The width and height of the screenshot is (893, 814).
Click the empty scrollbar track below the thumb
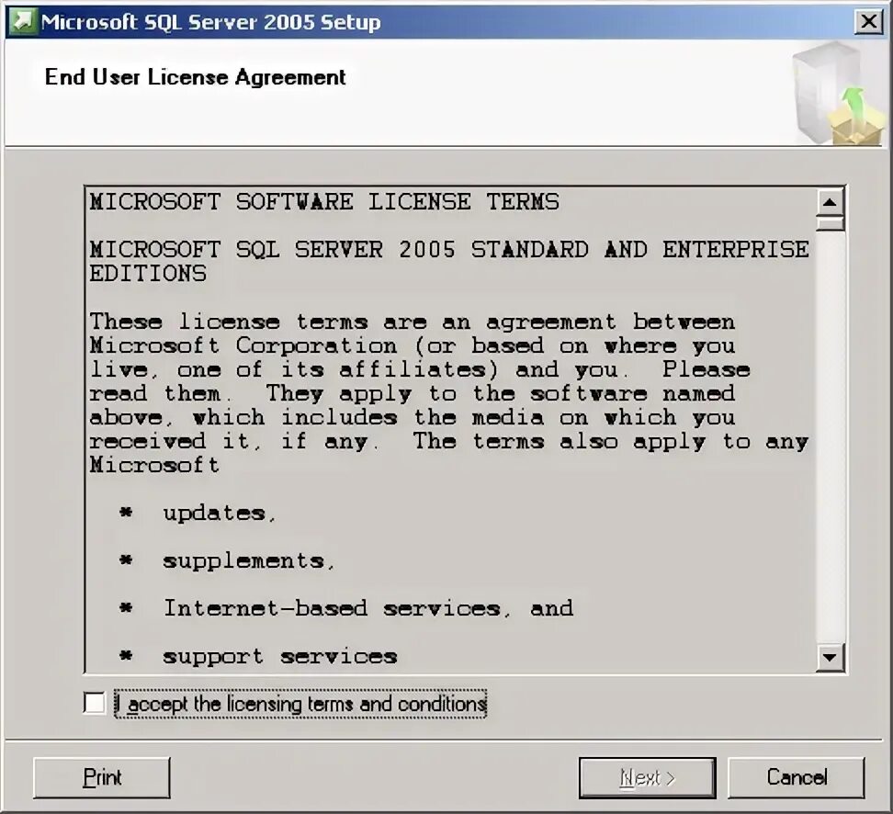pyautogui.click(x=830, y=437)
